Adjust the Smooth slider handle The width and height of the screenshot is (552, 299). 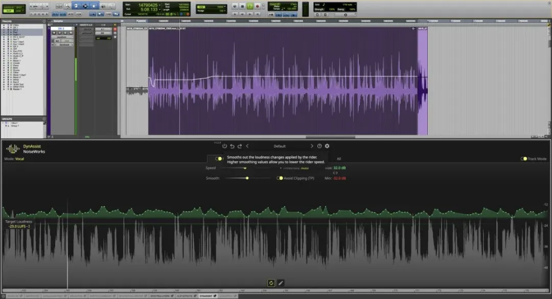[247, 178]
